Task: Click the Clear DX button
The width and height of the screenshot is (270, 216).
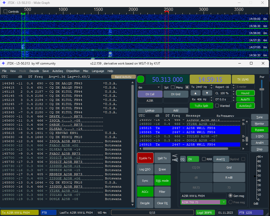Action: point(162,203)
